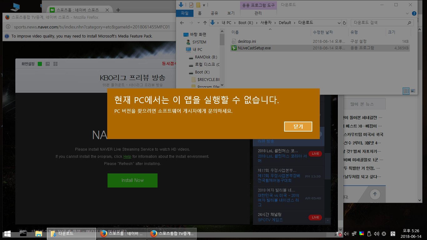Viewport: 427px width, 240px height.
Task: Select 내 PC in navigation tree
Action: pyautogui.click(x=194, y=49)
